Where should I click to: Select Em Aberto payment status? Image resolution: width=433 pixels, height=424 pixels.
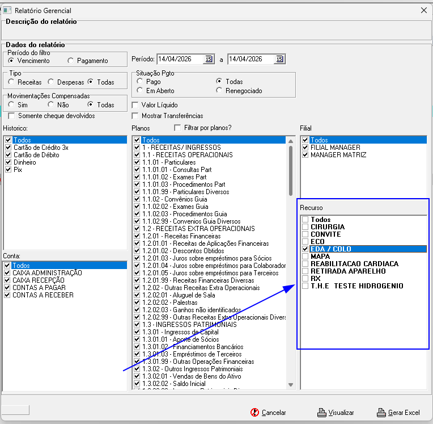click(x=140, y=90)
